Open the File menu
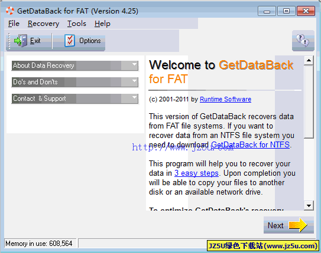 click(x=14, y=24)
